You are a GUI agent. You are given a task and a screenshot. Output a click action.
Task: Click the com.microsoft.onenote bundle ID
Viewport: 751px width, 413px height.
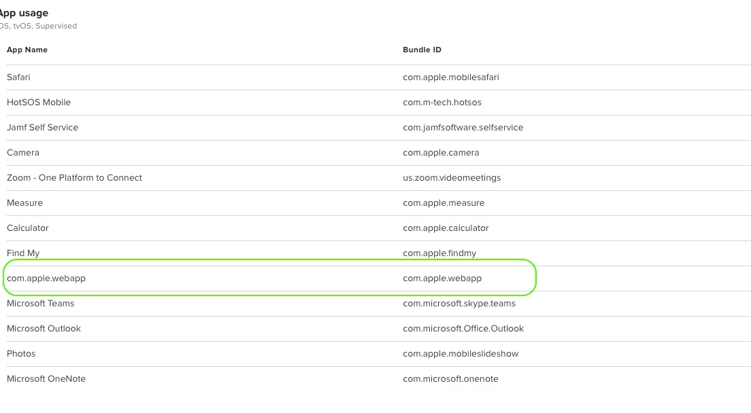tap(450, 379)
